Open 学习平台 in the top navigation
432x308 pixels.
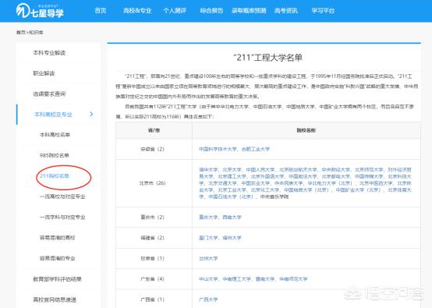(323, 11)
